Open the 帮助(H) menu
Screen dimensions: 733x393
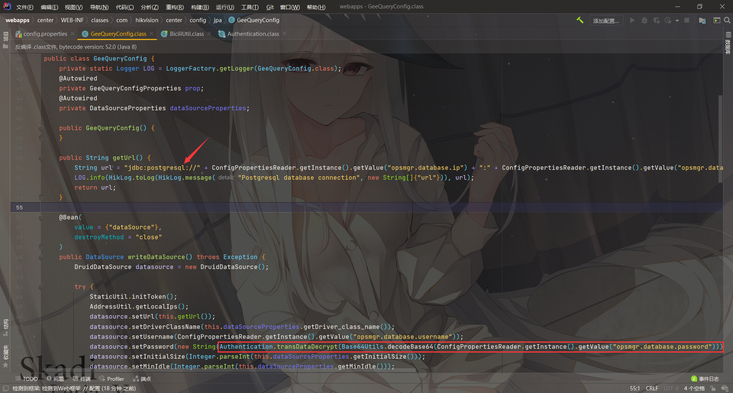click(316, 7)
